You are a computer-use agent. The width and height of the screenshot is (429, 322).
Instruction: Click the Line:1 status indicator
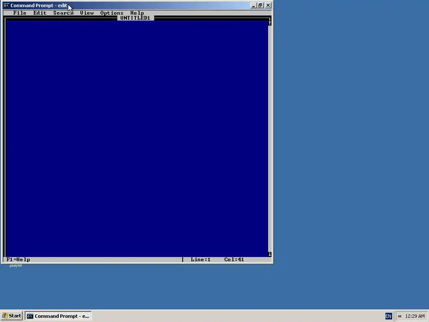[201, 260]
